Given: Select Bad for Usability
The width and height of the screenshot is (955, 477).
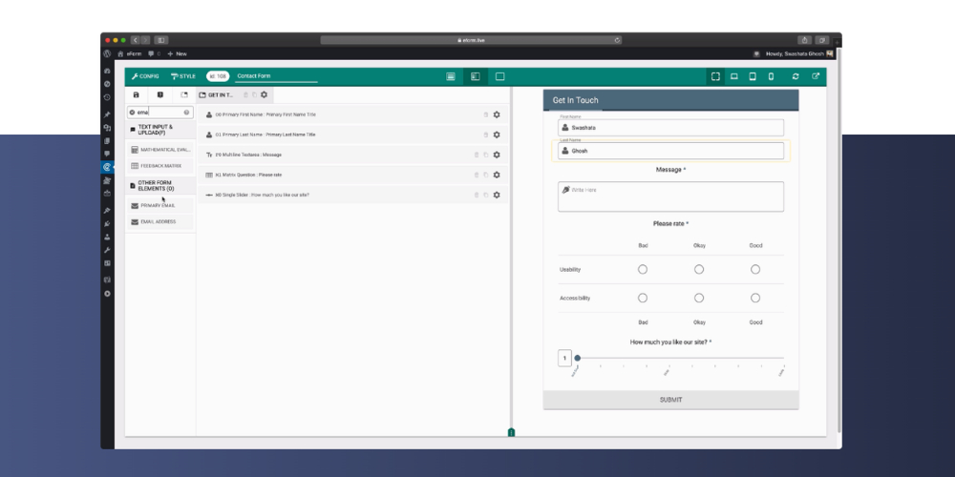Looking at the screenshot, I should tap(643, 269).
